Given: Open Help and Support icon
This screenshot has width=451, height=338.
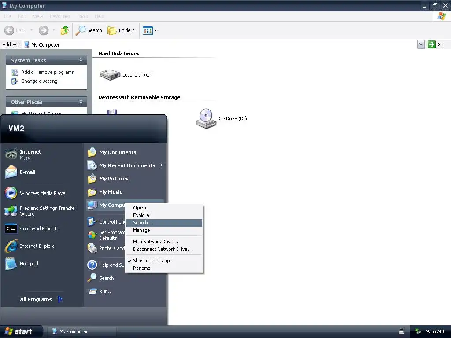Looking at the screenshot, I should (92, 265).
